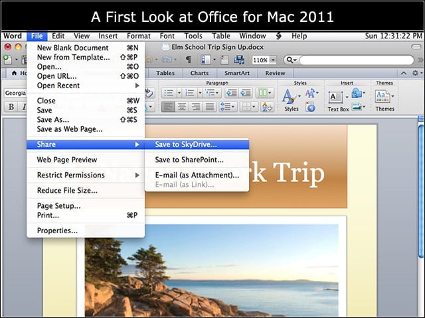425x318 pixels.
Task: Click the Redo icon in toolbar
Action: [x=167, y=60]
